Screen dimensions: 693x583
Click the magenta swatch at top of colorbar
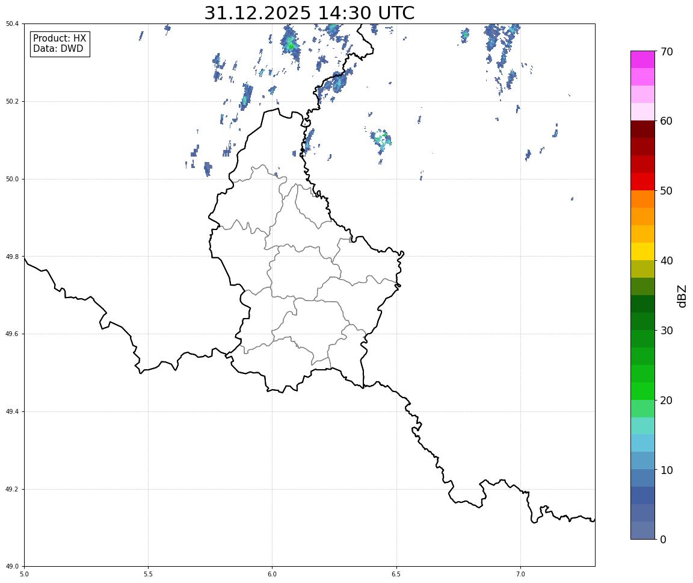(642, 59)
